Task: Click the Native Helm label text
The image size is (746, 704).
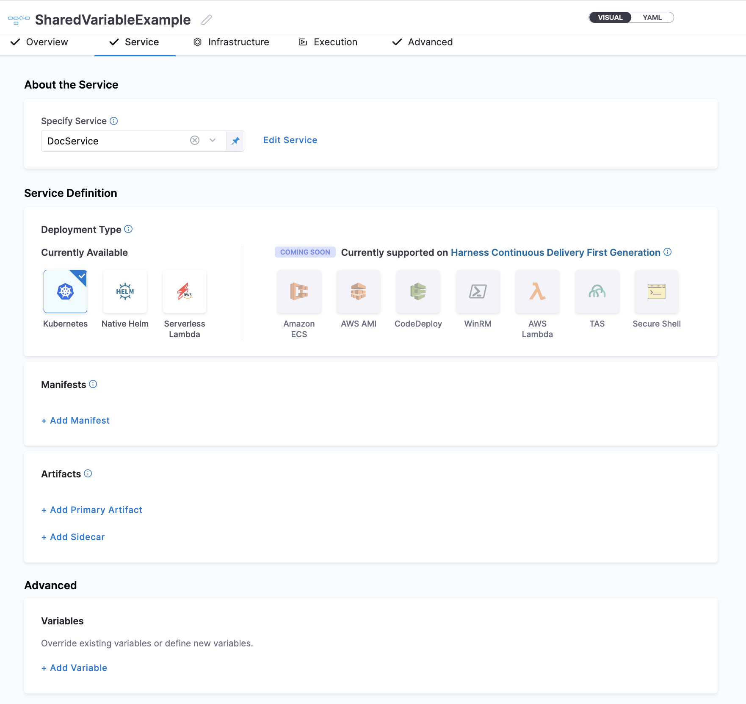Action: pyautogui.click(x=125, y=324)
